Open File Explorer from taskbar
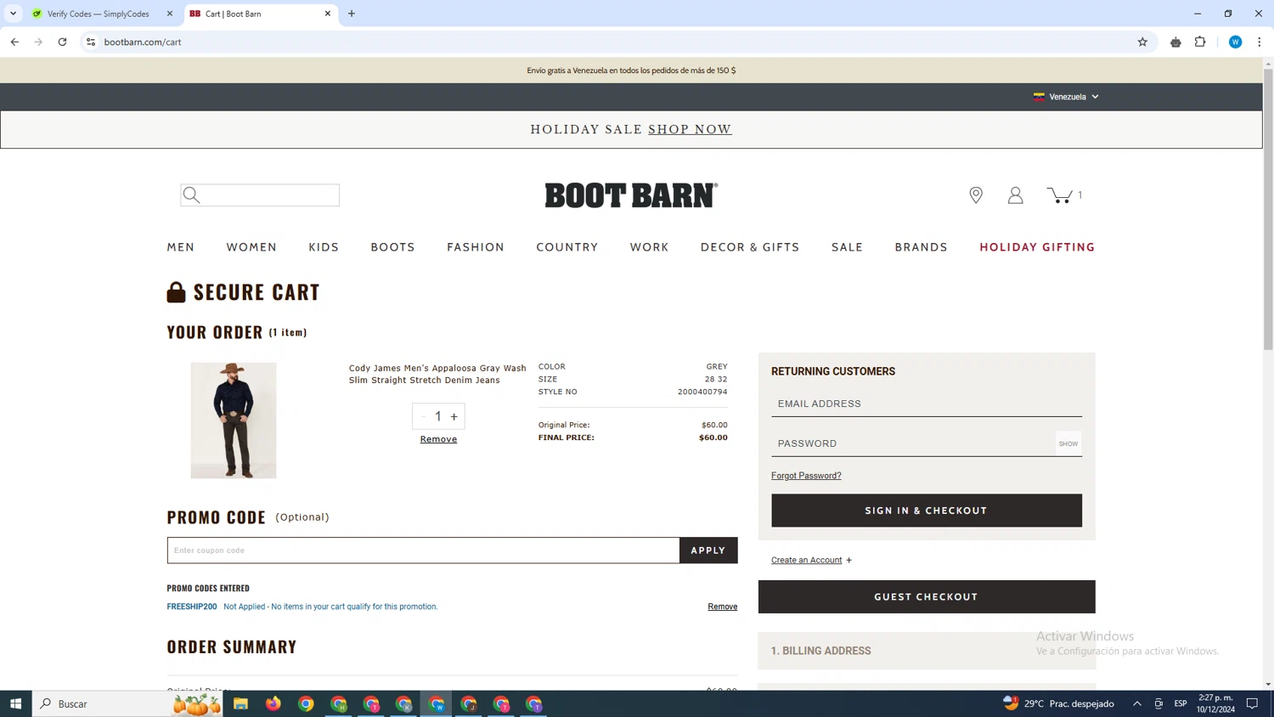Viewport: 1274px width, 717px height. (x=240, y=703)
